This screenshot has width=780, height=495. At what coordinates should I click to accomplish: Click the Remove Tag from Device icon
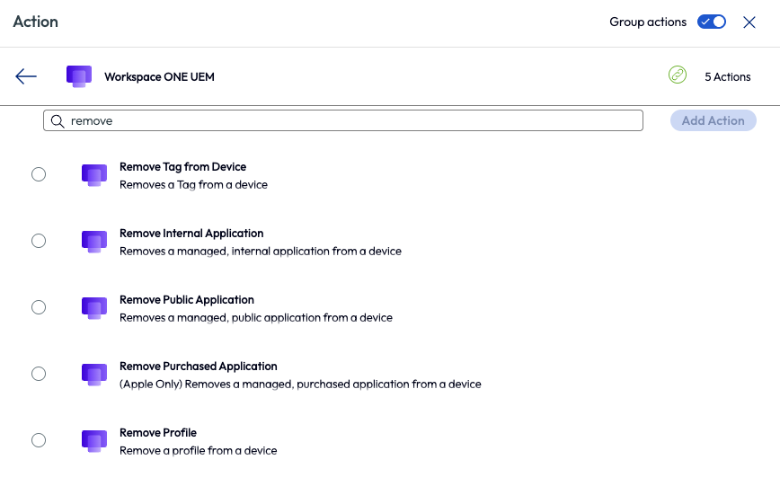point(94,175)
